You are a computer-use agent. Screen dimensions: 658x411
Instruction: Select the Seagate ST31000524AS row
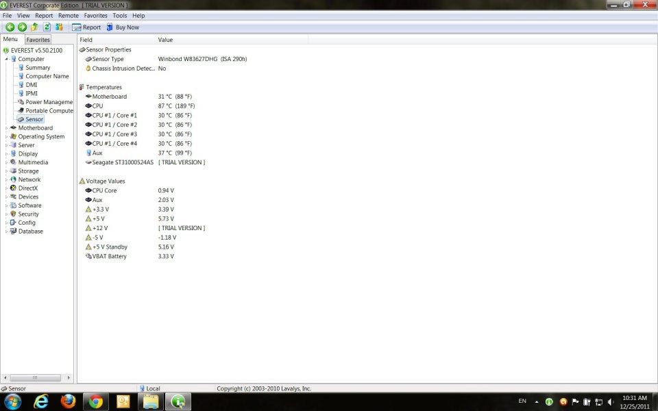pyautogui.click(x=145, y=162)
